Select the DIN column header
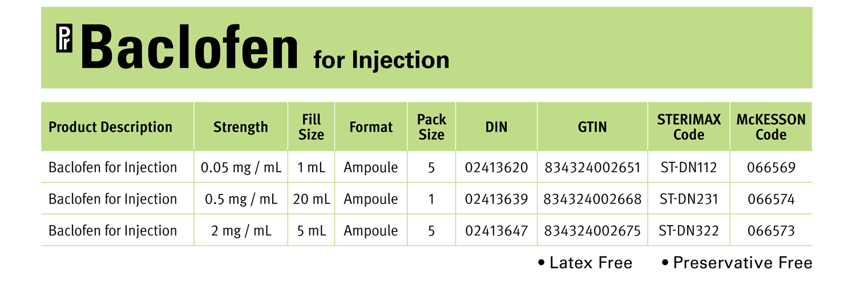The width and height of the screenshot is (856, 285). click(496, 127)
